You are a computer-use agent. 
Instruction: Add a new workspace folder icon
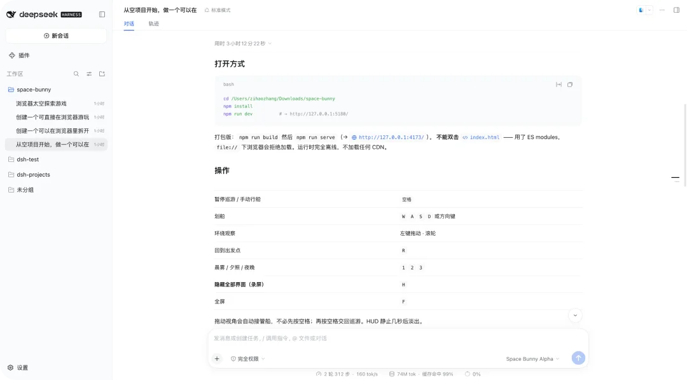(x=102, y=74)
